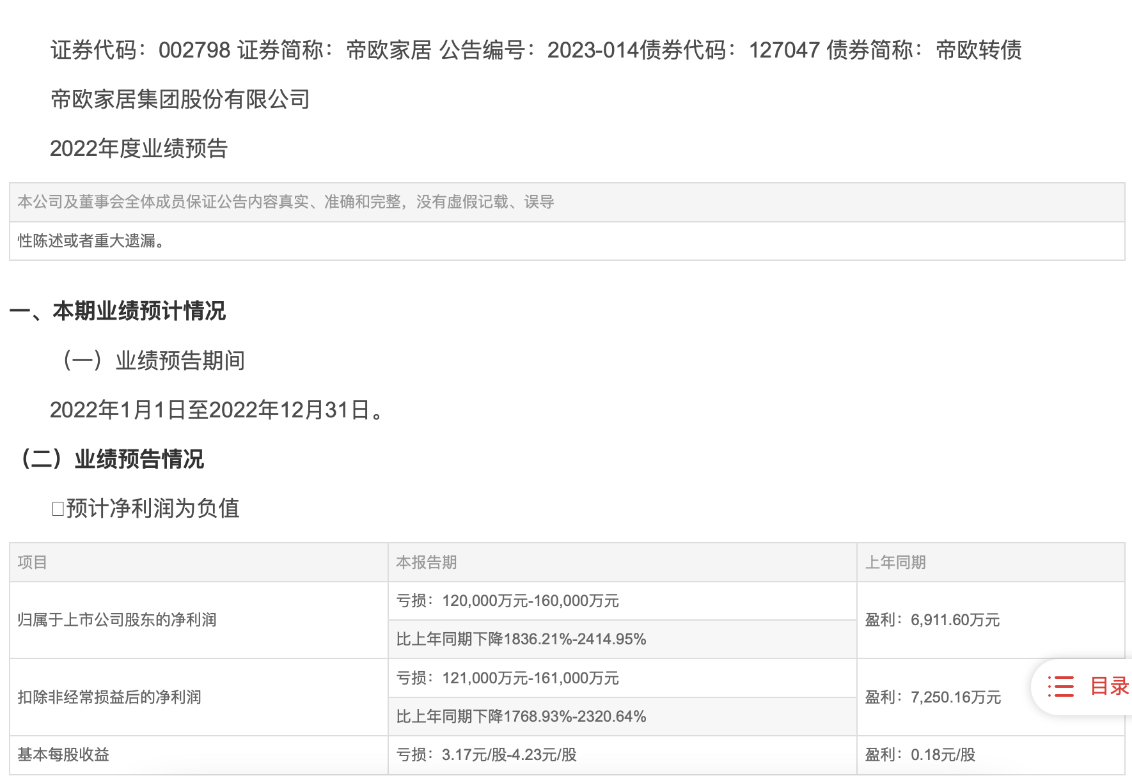Click cell 盈利：7,250.16万元
1132x776 pixels.
point(991,697)
